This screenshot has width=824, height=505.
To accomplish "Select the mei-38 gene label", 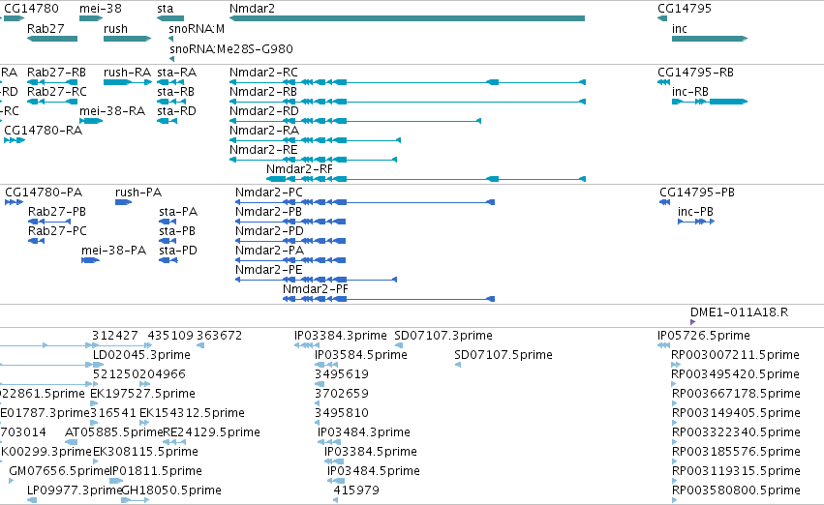I will (101, 9).
